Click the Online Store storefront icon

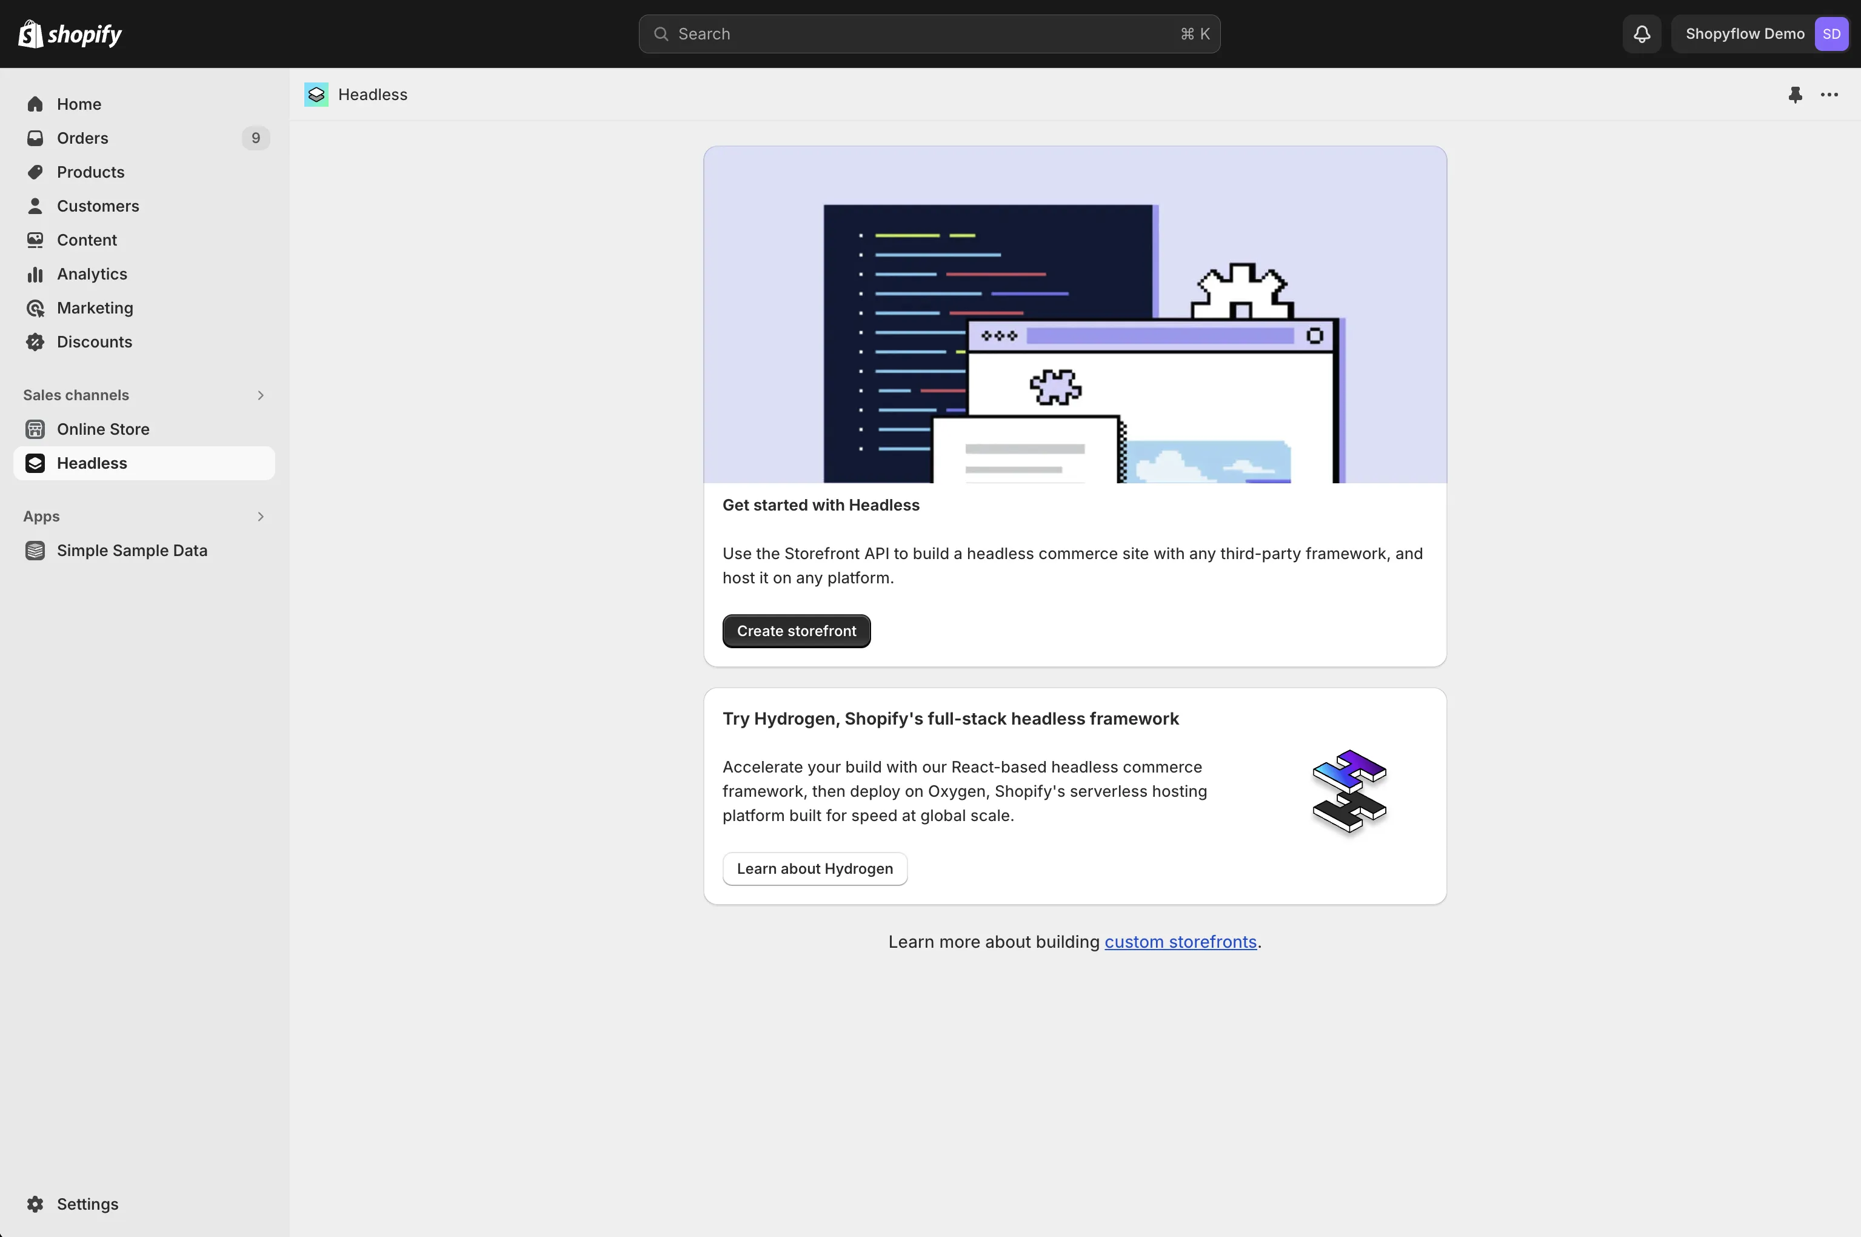[35, 429]
